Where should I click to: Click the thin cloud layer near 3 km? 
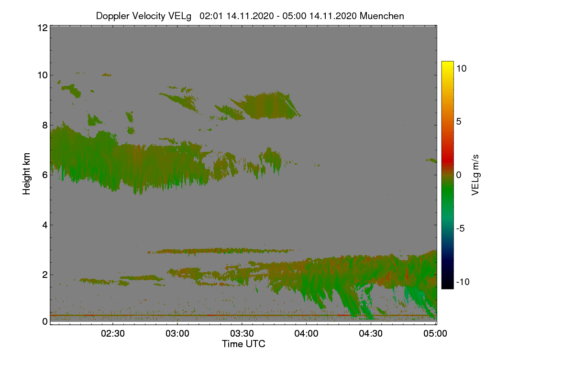[220, 251]
